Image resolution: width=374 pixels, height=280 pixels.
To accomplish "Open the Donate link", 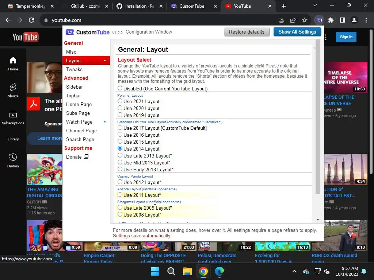I will (77, 157).
